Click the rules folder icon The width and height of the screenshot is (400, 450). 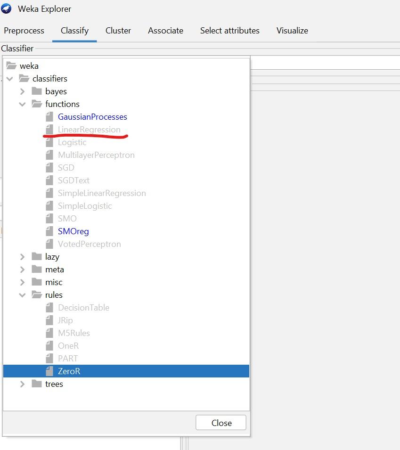pos(37,295)
